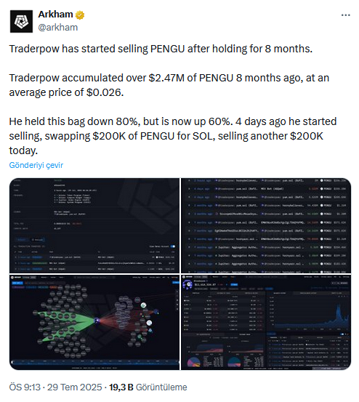This screenshot has height=402, width=359.
Task: Open the balance history chart tab in the portfolio
Action: [x=280, y=293]
